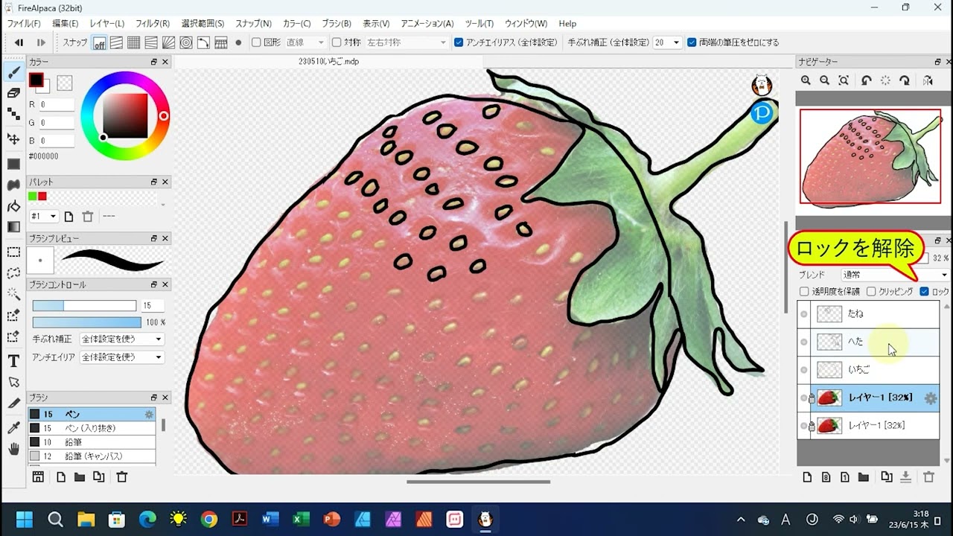Select the Rectangle Selection tool
Screen dimensions: 953x536
13,252
